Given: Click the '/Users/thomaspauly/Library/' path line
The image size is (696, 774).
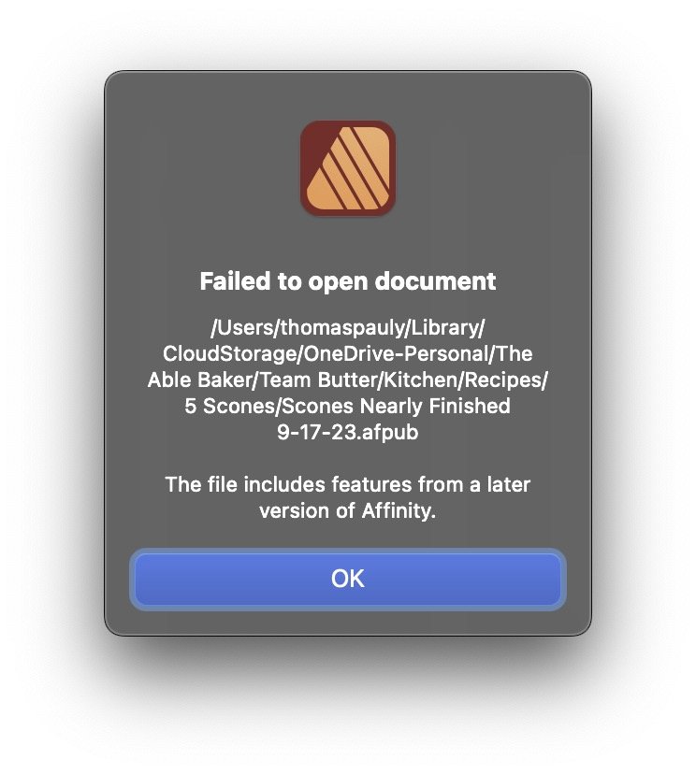Looking at the screenshot, I should [x=348, y=328].
